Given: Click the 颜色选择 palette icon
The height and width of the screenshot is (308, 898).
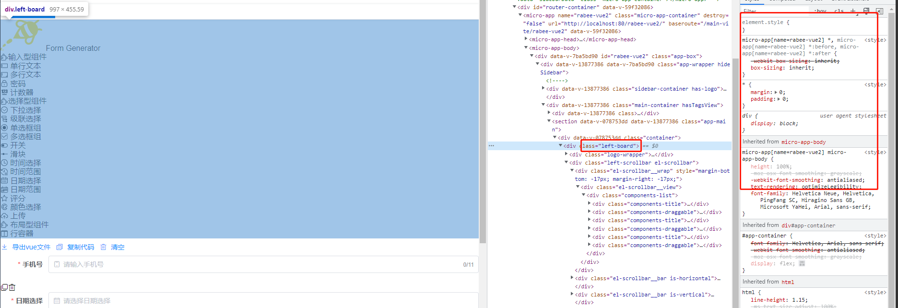Looking at the screenshot, I should 4,207.
